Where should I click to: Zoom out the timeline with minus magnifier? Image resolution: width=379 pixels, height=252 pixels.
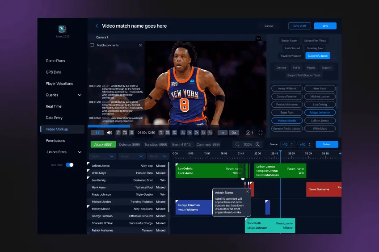click(x=237, y=145)
